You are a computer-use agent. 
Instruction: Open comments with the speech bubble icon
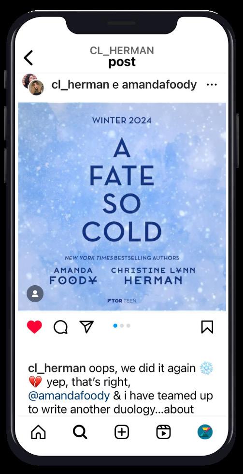(60, 327)
